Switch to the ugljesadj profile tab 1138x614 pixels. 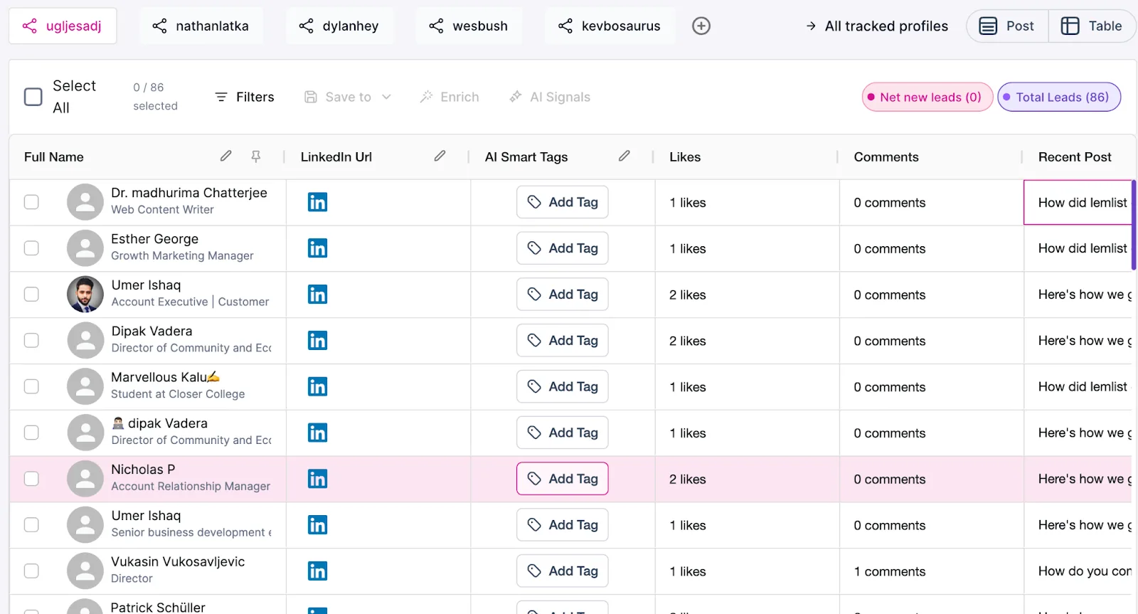(63, 26)
